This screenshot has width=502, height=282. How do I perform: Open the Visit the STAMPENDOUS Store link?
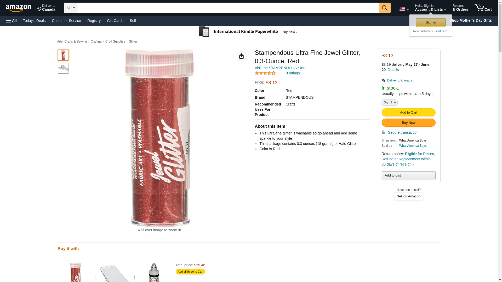280,68
